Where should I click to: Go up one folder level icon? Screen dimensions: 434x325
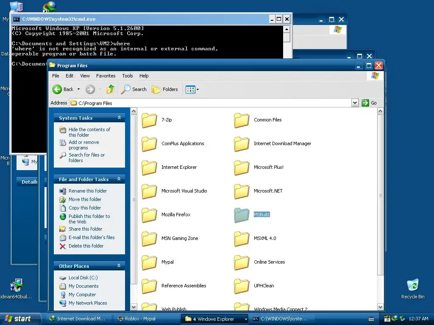pyautogui.click(x=111, y=89)
